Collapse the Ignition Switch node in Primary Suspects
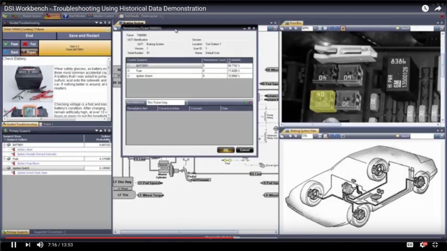 (4, 168)
